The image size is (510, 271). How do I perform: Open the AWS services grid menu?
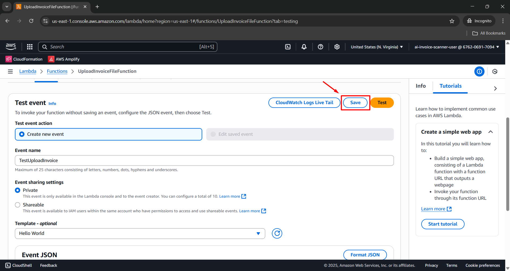30,47
